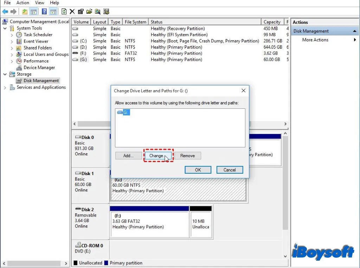This screenshot has width=360, height=268.
Task: Collapse the Storage tree node
Action: [x=4, y=74]
